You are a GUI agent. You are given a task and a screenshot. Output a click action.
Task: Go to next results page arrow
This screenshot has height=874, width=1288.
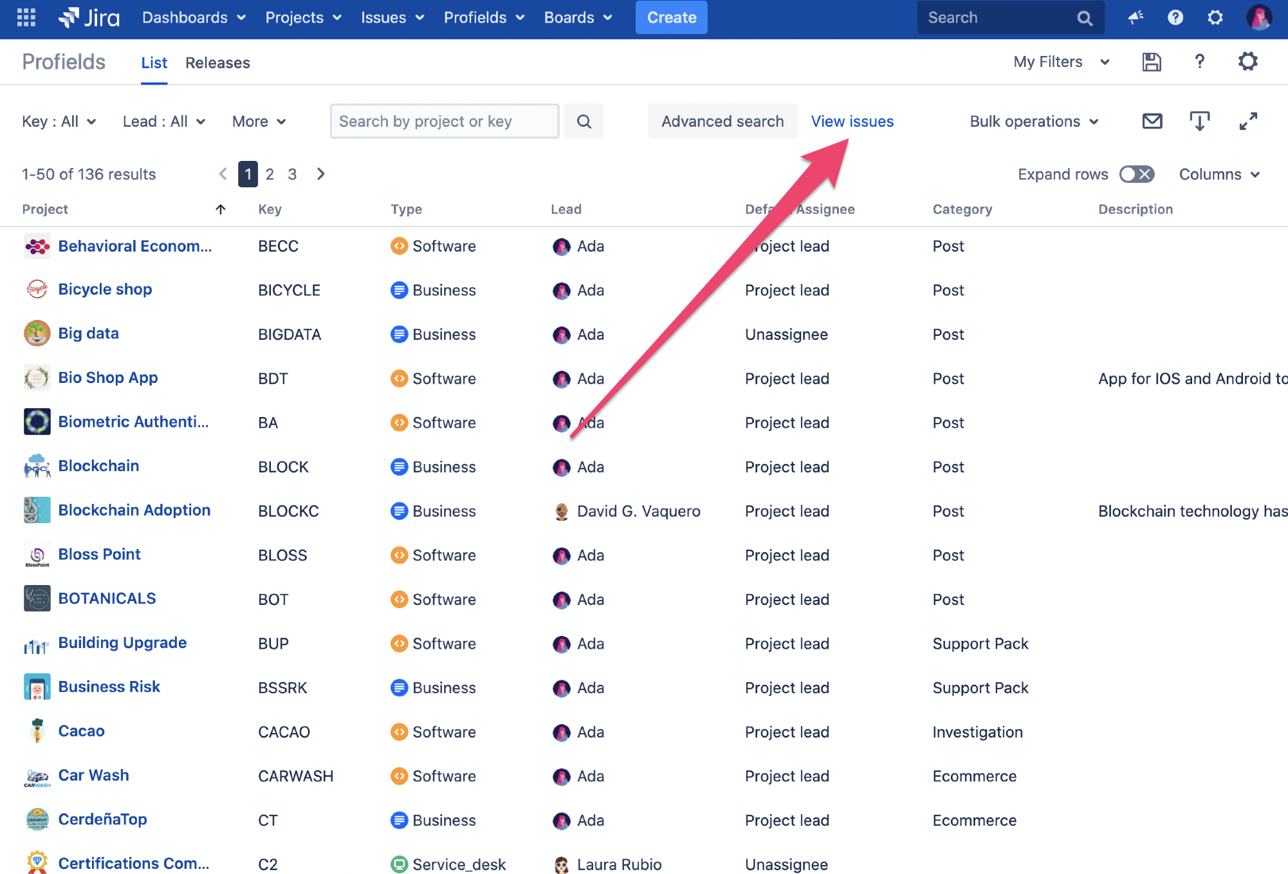pyautogui.click(x=321, y=174)
